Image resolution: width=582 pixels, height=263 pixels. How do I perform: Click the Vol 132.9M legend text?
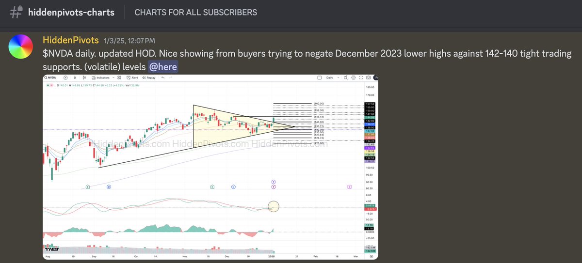[132, 85]
